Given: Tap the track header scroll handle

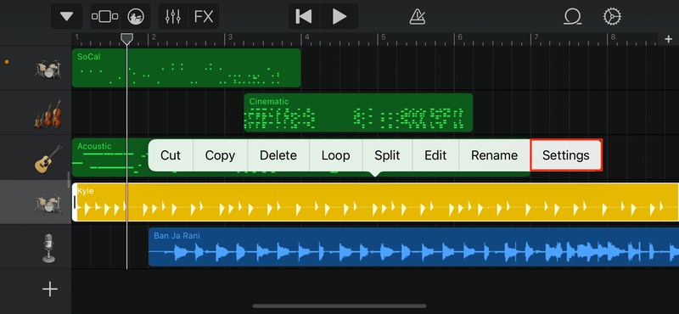Looking at the screenshot, I should (x=69, y=179).
